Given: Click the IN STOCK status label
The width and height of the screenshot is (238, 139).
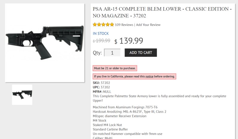Looking at the screenshot, I should [x=101, y=33].
